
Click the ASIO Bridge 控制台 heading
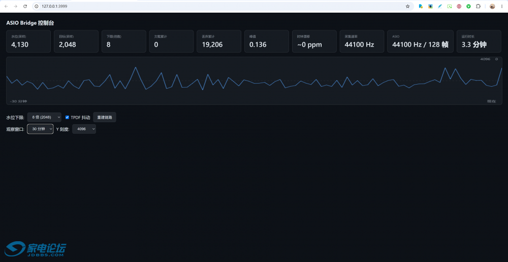click(30, 23)
